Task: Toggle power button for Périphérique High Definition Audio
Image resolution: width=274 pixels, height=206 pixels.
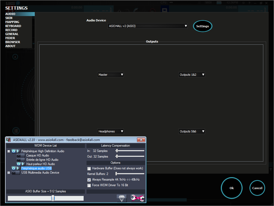Action: click(14, 151)
